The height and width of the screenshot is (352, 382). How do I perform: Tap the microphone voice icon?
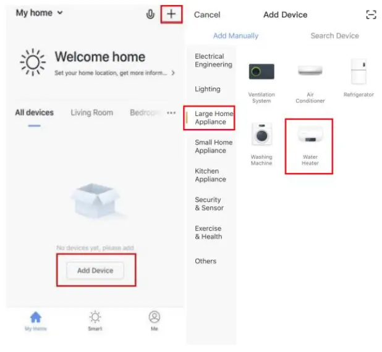[150, 14]
